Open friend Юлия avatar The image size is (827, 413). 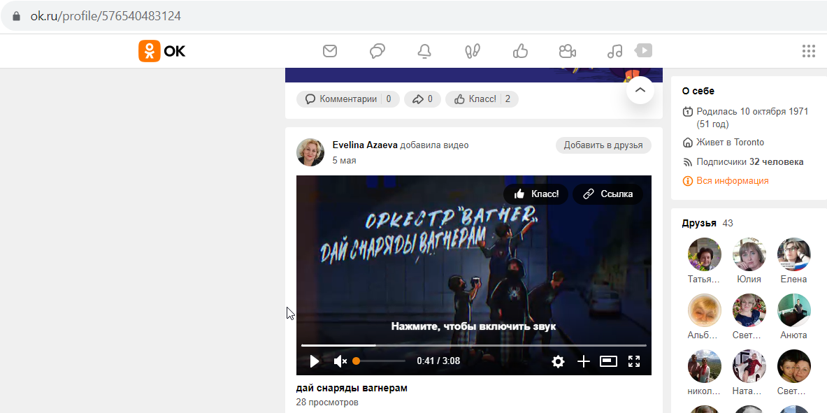point(749,254)
